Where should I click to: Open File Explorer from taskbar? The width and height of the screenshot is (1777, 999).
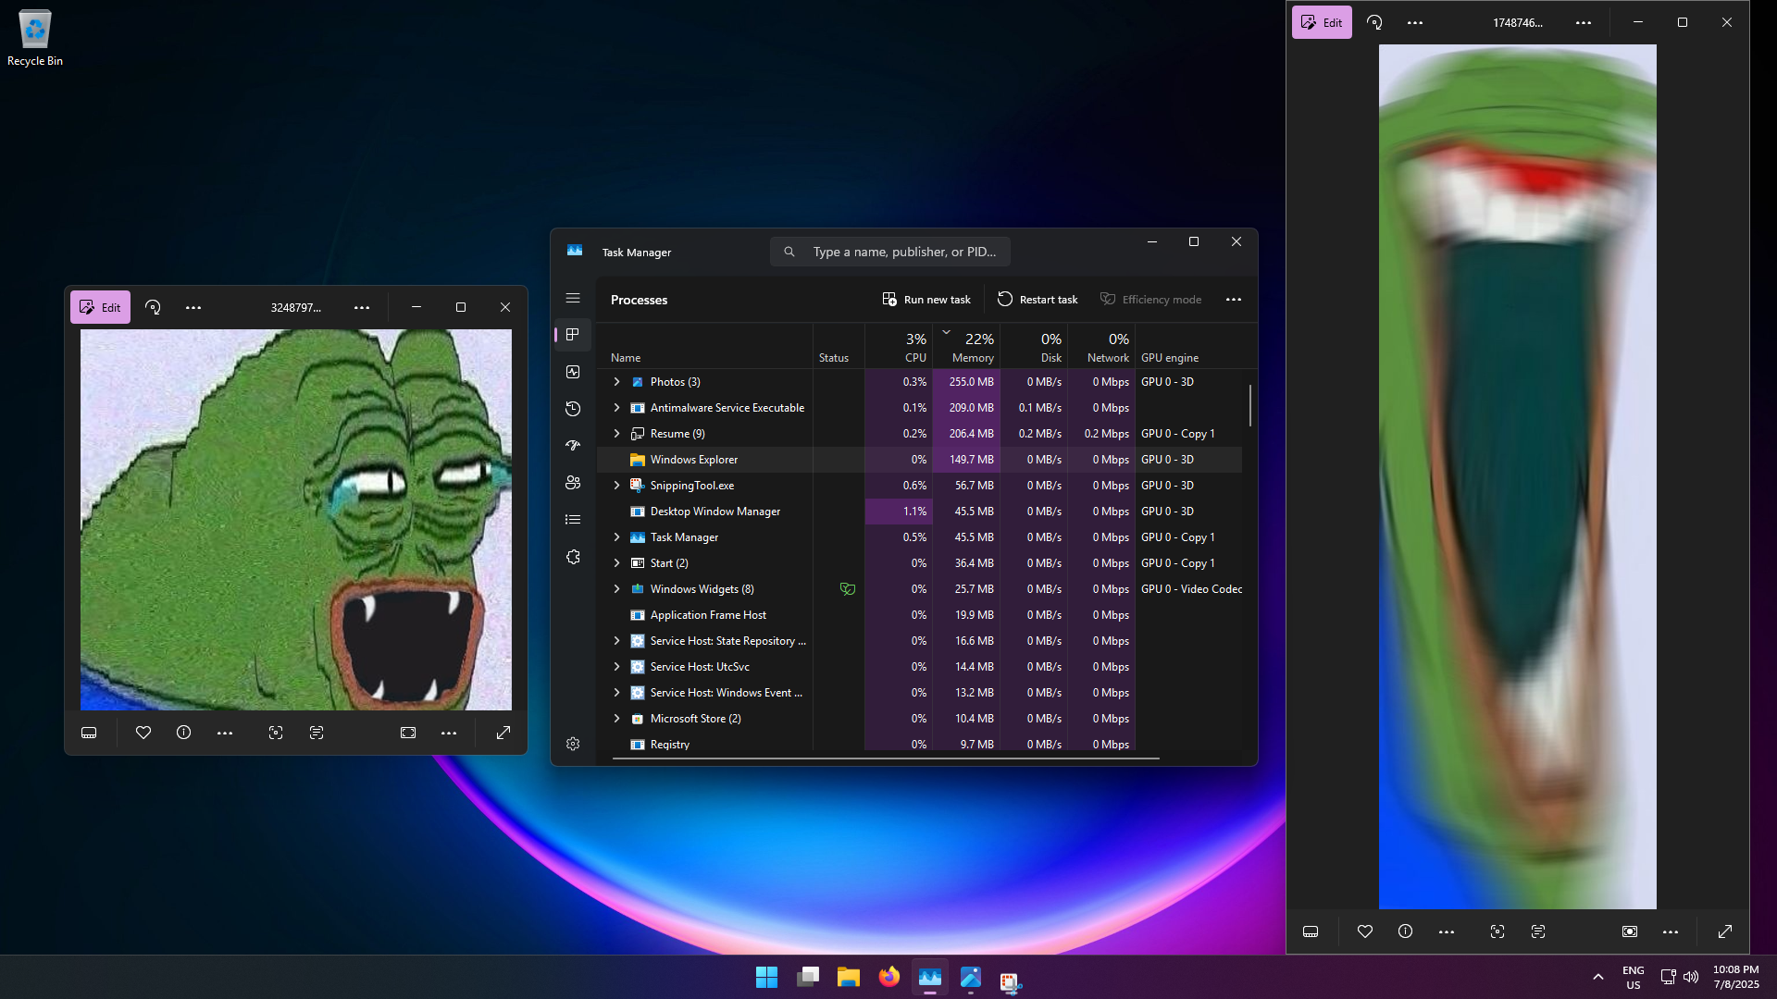pyautogui.click(x=849, y=977)
